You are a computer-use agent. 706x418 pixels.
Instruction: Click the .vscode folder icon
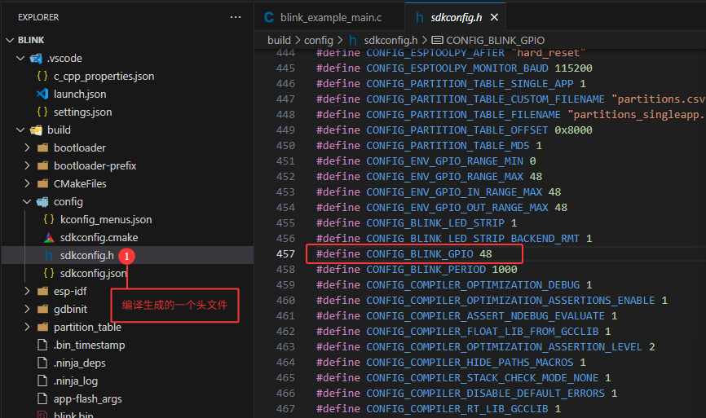point(36,59)
